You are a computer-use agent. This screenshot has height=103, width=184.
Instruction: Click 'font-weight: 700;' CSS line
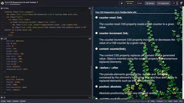pos(14,59)
